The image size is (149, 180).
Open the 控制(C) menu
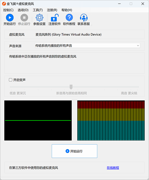tap(8, 10)
